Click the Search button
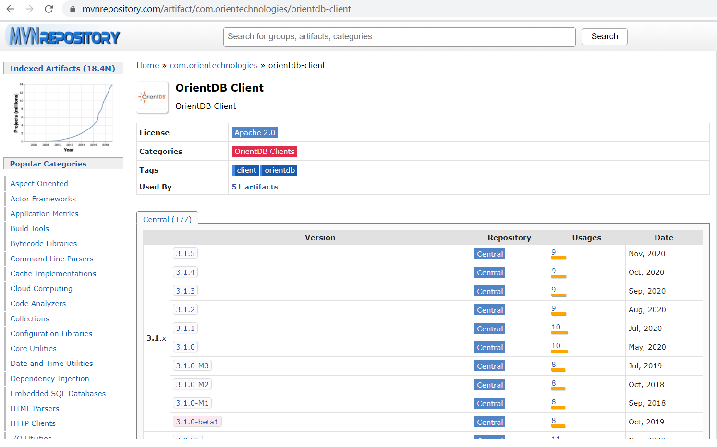Screen dimensions: 717x447 tap(604, 36)
